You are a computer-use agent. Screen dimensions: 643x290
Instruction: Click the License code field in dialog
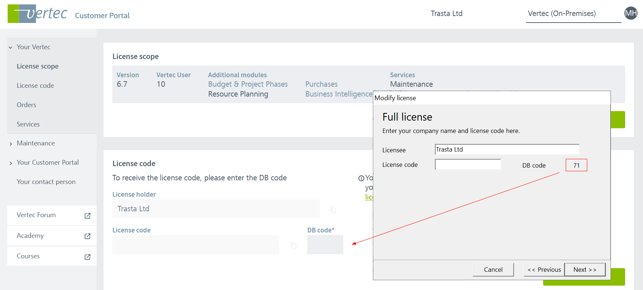(x=467, y=165)
